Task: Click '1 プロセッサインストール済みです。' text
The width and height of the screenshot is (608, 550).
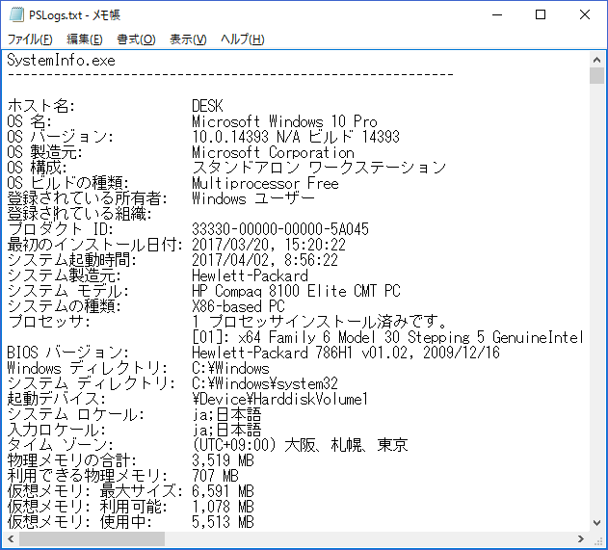Action: tap(319, 322)
